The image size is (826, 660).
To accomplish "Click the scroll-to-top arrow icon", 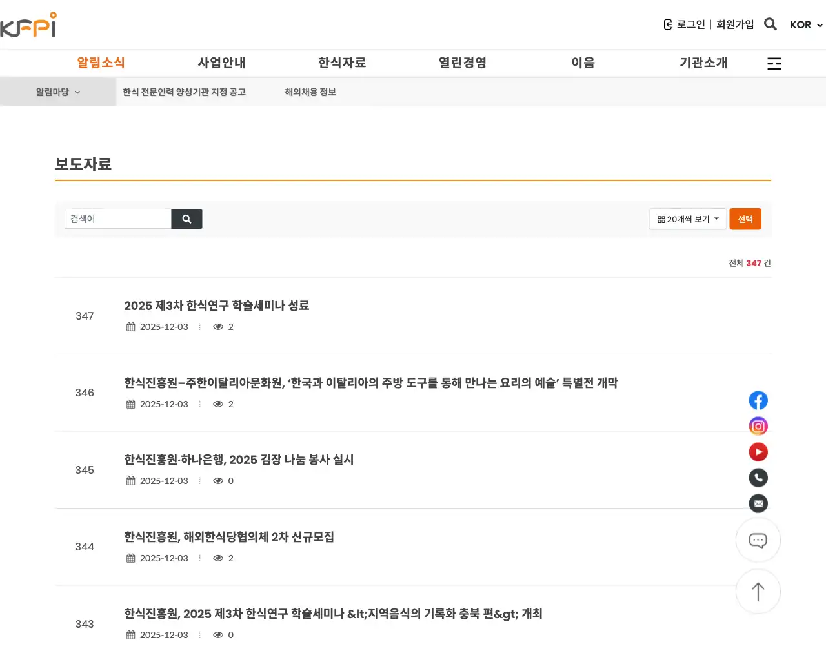I will (x=758, y=592).
